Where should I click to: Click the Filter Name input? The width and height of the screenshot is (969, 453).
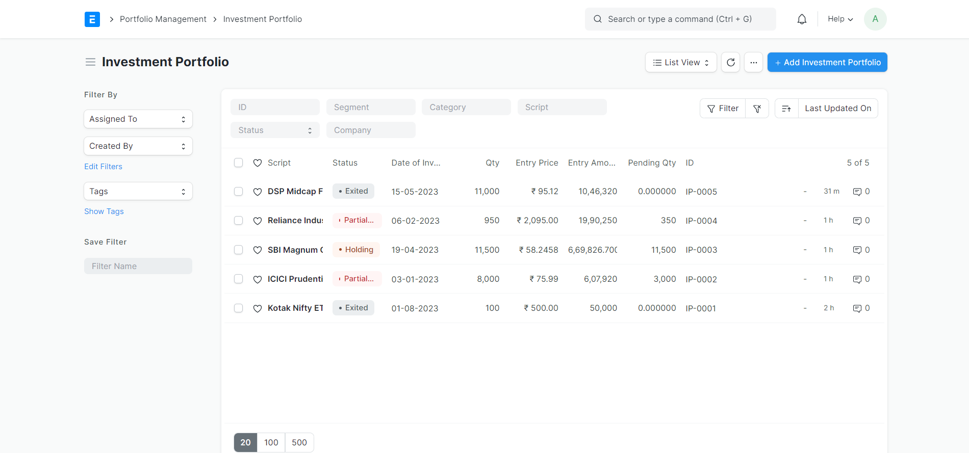pos(138,266)
